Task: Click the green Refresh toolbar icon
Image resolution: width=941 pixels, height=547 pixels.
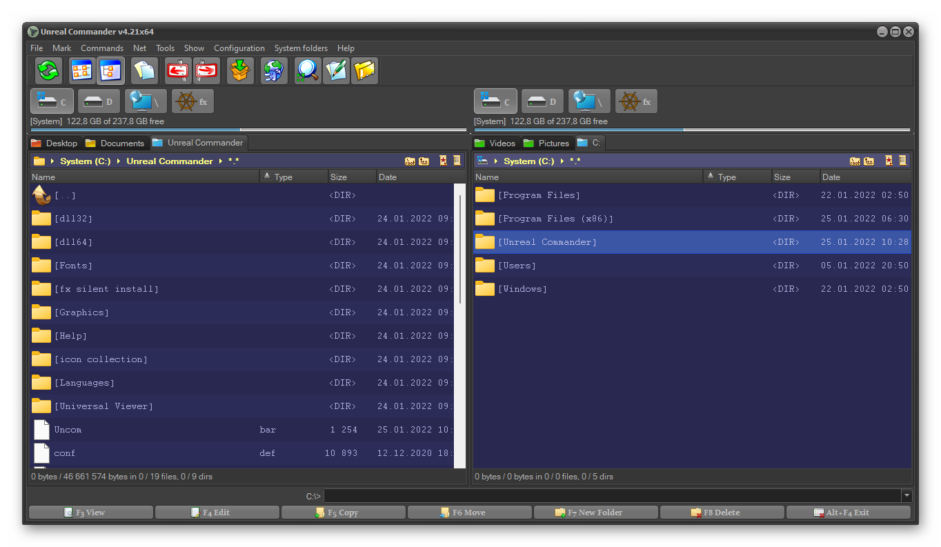Action: pos(48,70)
